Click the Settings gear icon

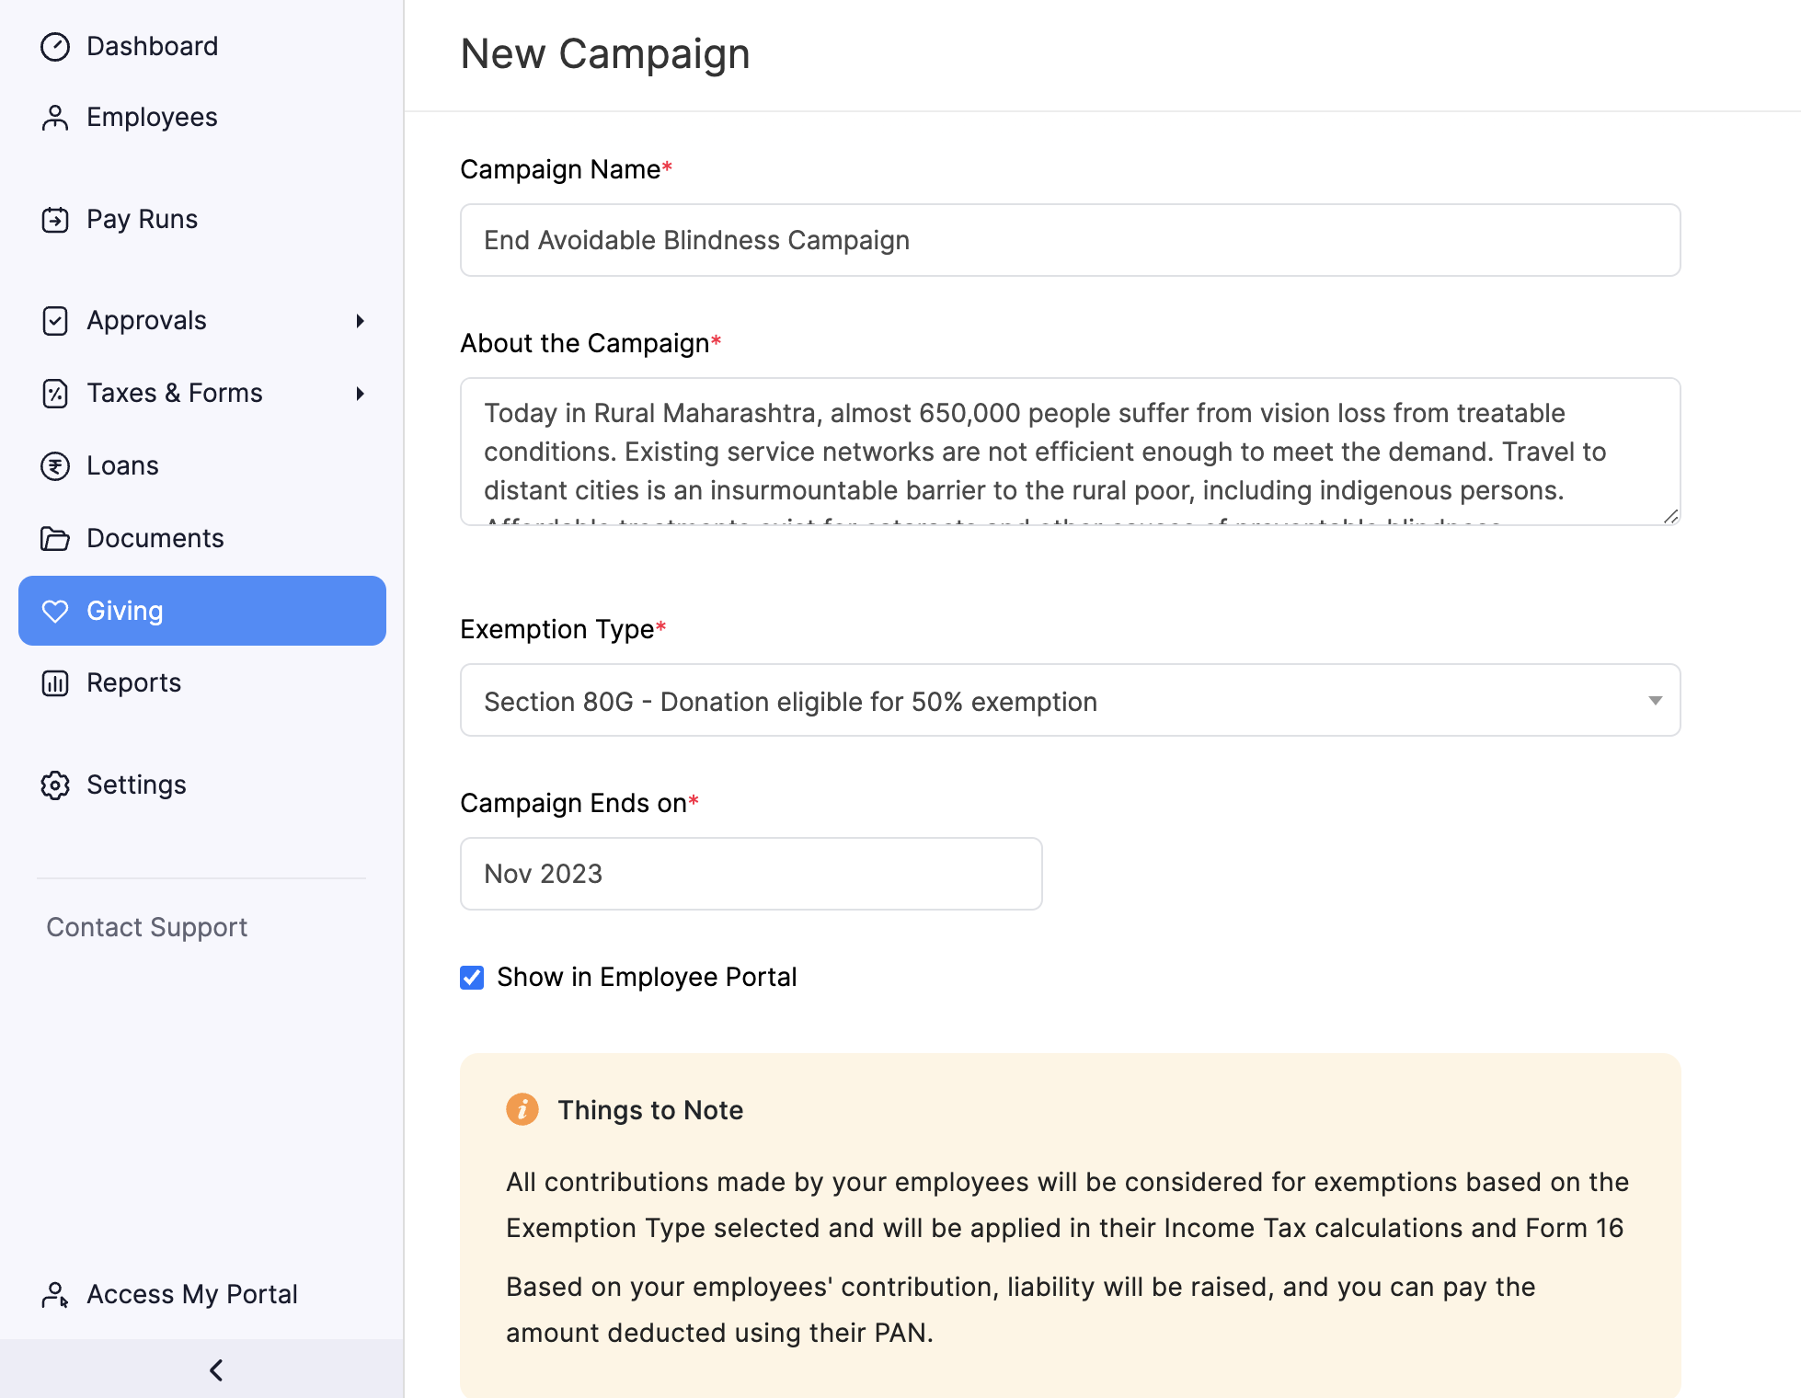pos(55,785)
